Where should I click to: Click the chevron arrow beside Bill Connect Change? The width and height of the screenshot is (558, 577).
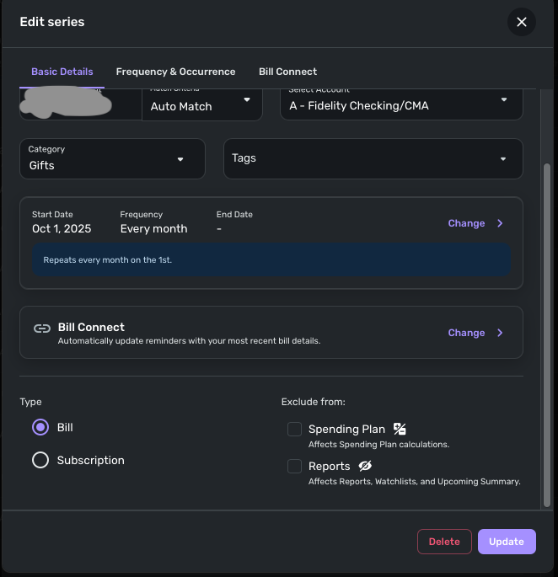pos(500,333)
